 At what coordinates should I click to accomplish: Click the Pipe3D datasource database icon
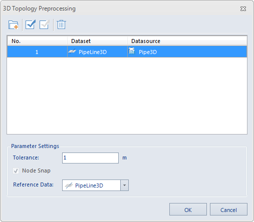click(132, 51)
